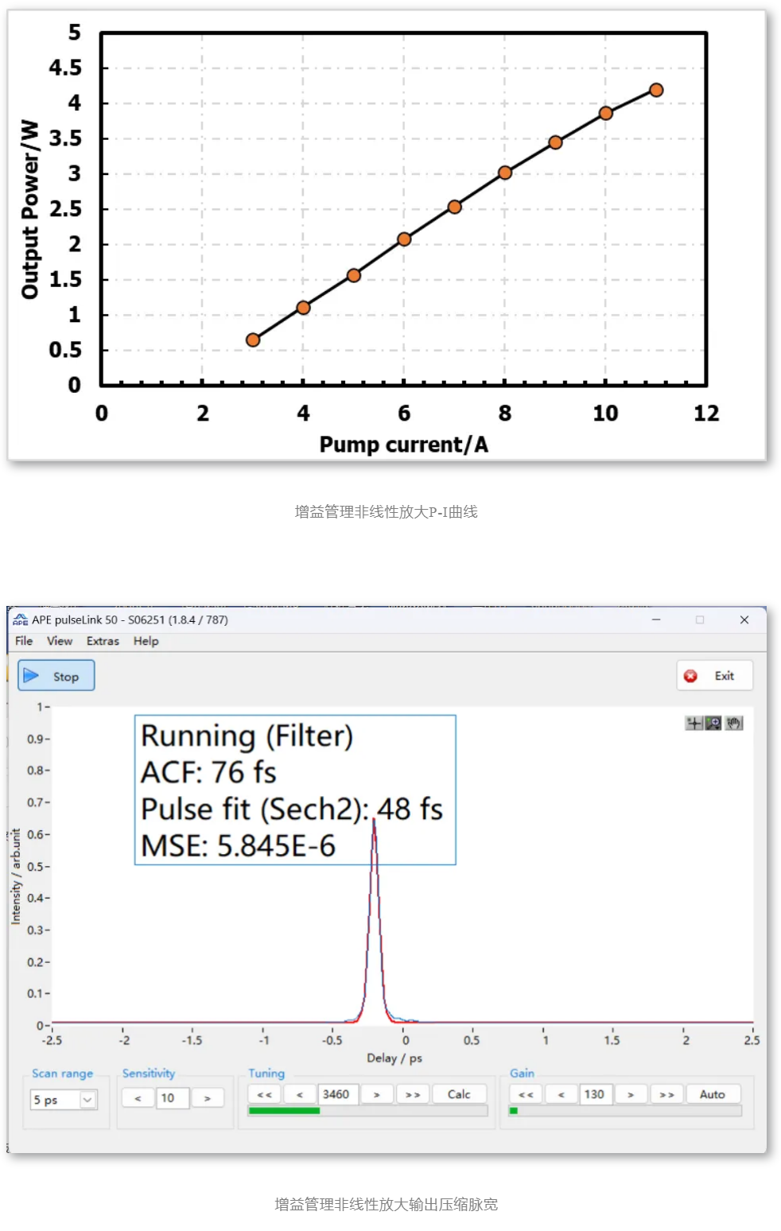
Task: Open the Extras menu
Action: click(103, 641)
